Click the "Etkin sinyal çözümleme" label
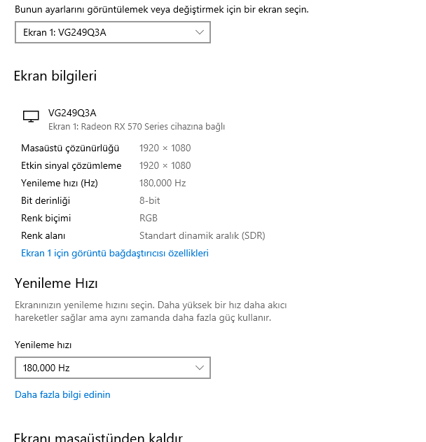The width and height of the screenshot is (426, 442). pyautogui.click(x=71, y=165)
